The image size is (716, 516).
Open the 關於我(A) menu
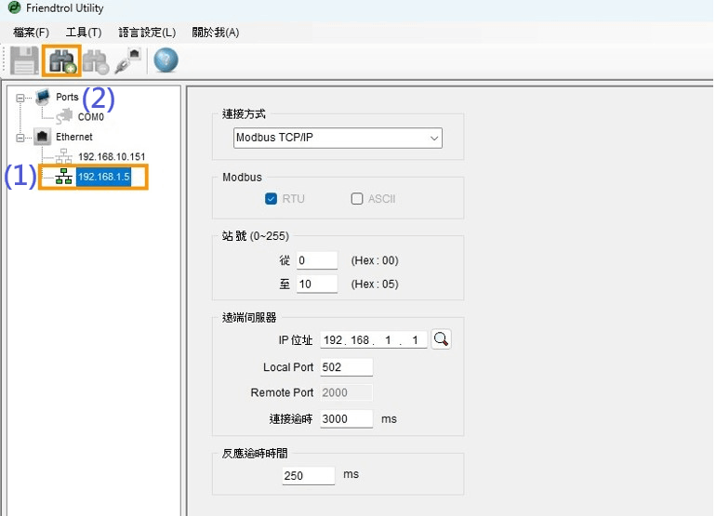pos(215,33)
